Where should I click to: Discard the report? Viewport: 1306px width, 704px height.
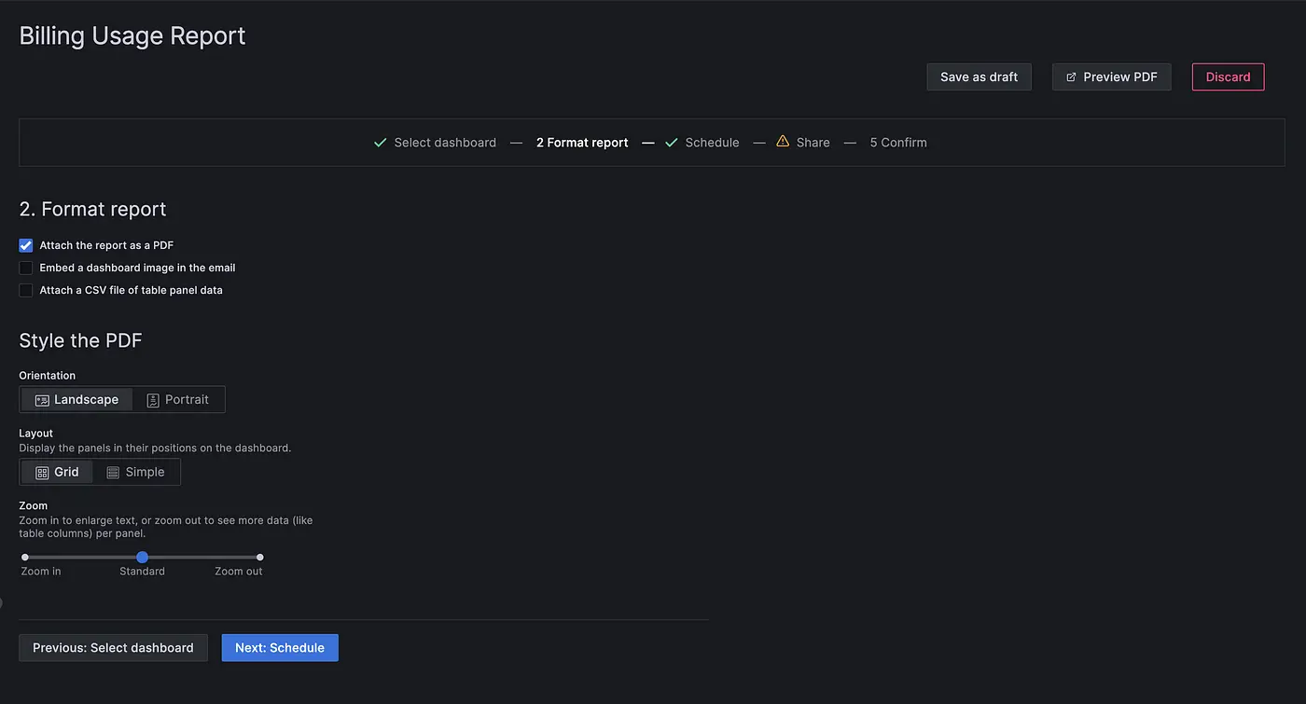[x=1228, y=76]
